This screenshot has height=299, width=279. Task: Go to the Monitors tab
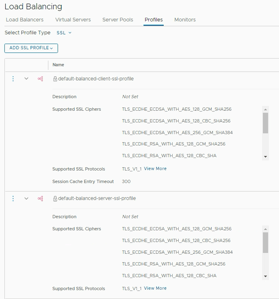185,20
